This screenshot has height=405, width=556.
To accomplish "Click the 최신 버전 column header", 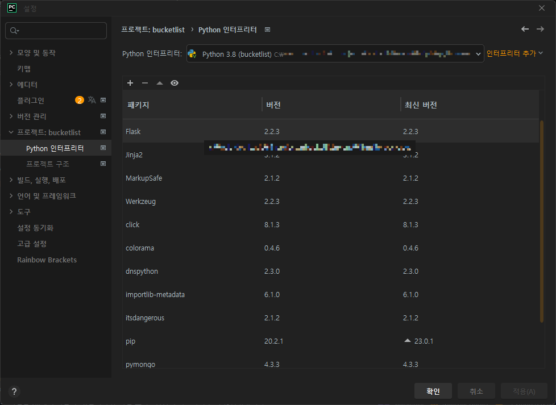I will click(470, 105).
